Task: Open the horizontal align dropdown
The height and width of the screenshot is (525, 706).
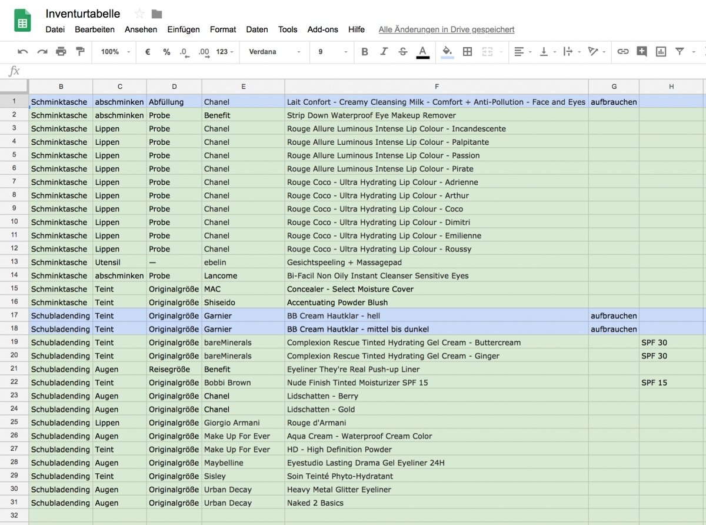Action: [x=522, y=52]
